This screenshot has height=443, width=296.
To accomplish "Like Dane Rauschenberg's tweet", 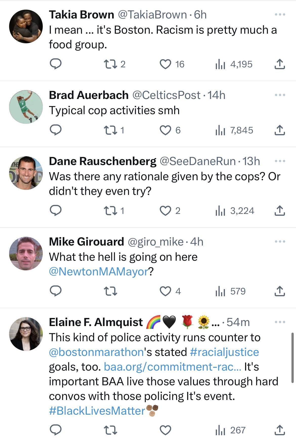I will pos(166,211).
